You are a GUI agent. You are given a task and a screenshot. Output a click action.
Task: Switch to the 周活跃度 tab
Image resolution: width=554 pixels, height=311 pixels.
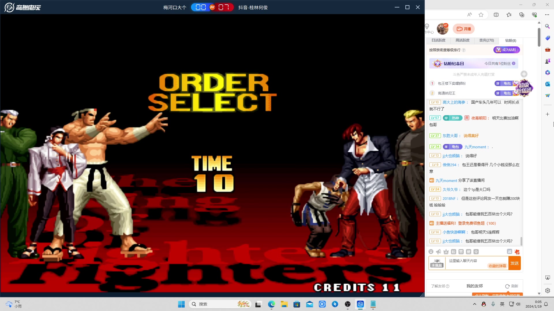pyautogui.click(x=463, y=40)
